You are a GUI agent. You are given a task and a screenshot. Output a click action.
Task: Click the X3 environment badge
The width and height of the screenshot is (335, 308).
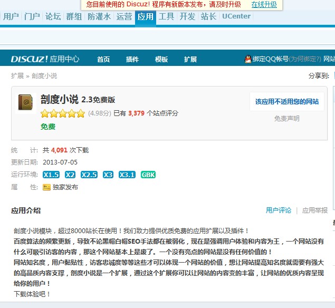(108, 175)
